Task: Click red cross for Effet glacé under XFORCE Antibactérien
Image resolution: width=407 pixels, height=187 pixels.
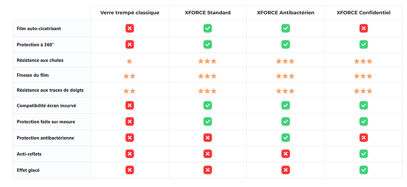Action: (x=285, y=170)
